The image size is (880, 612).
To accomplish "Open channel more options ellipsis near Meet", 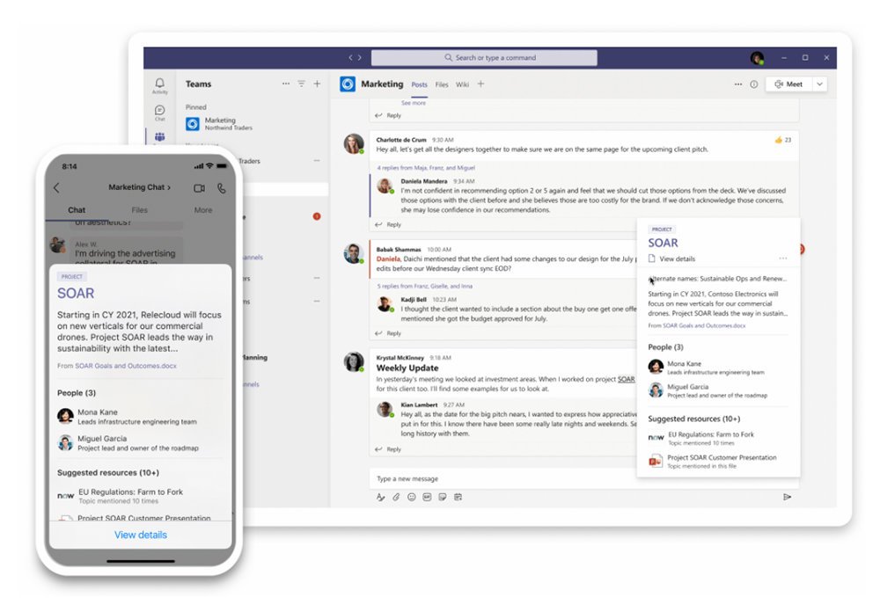I will [x=738, y=84].
